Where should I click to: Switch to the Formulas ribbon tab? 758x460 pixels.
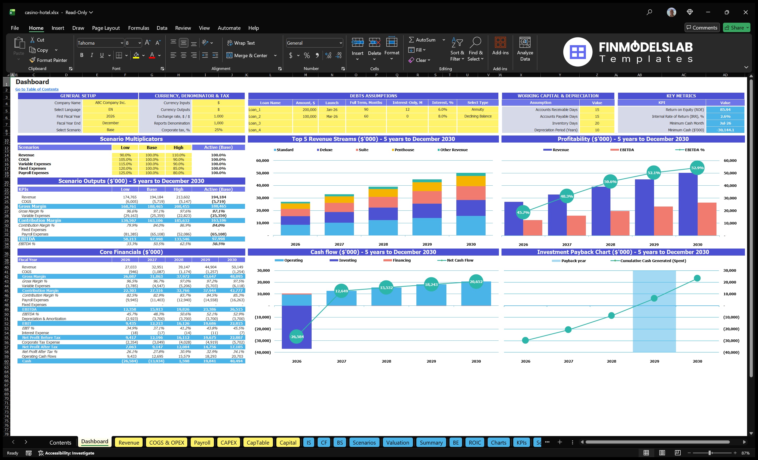click(x=138, y=28)
